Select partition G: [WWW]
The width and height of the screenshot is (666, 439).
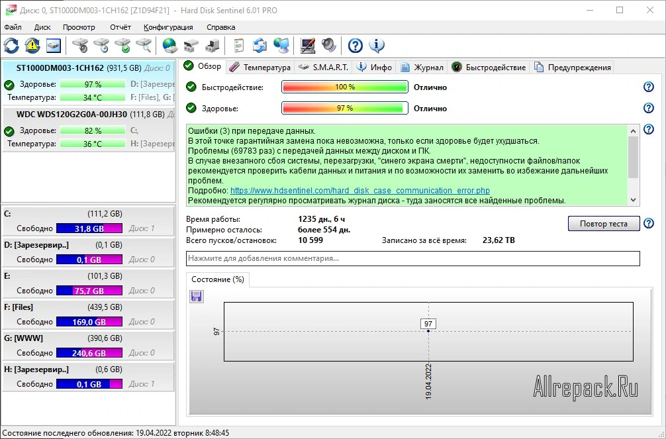(x=88, y=346)
